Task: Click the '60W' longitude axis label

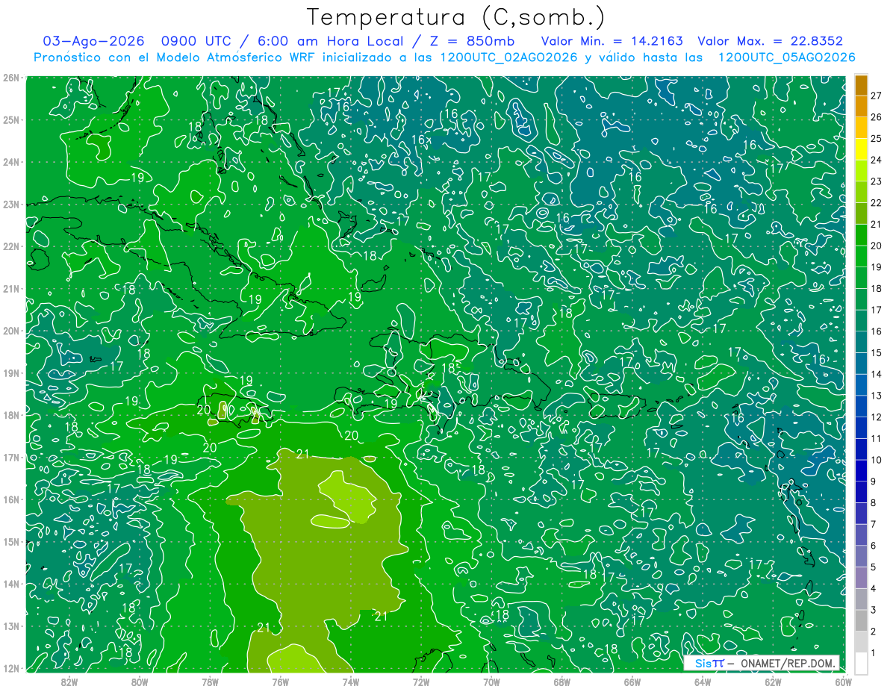Action: [844, 681]
